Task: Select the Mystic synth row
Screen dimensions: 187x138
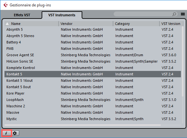Action: tap(93, 119)
